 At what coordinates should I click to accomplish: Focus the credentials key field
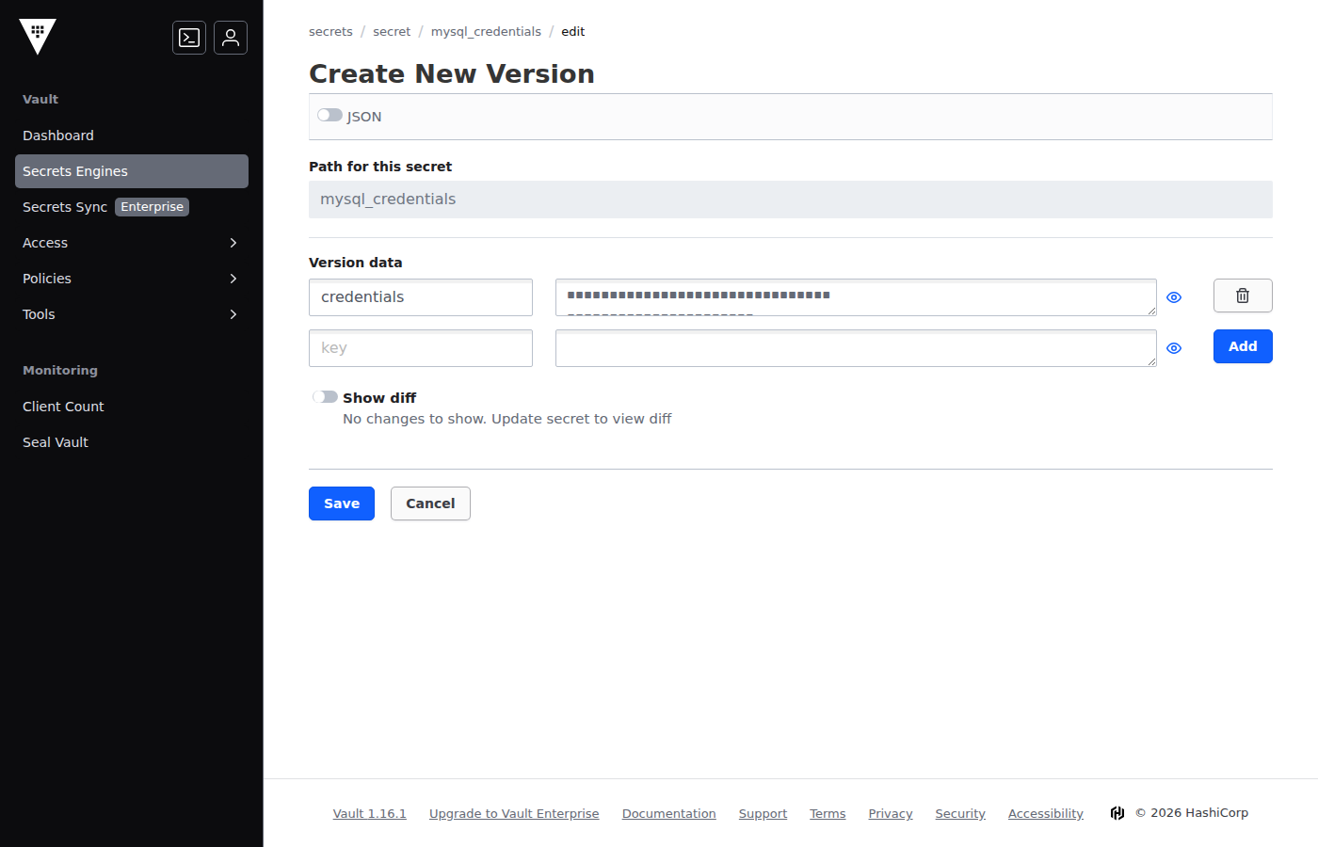click(421, 297)
